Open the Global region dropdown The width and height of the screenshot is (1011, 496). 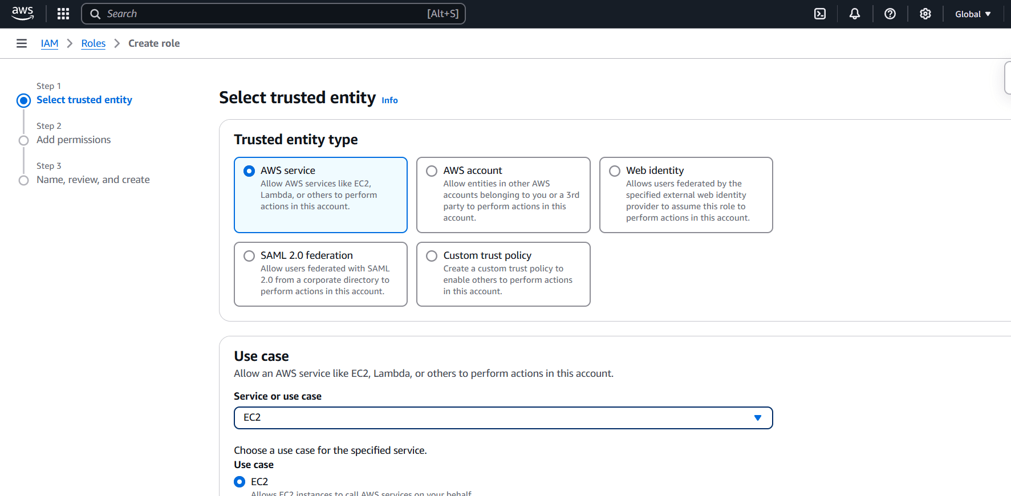click(x=973, y=14)
